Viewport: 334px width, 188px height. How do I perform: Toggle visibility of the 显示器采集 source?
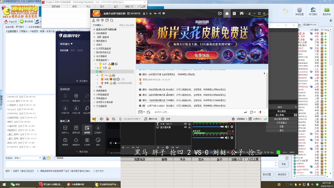point(185,127)
